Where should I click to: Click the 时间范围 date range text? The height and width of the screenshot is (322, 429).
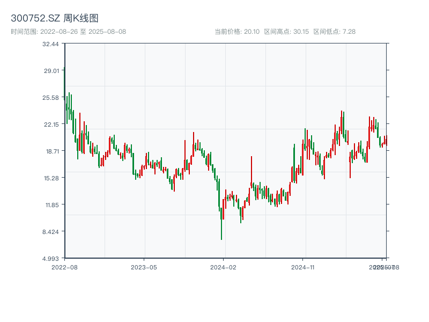[x=68, y=32]
